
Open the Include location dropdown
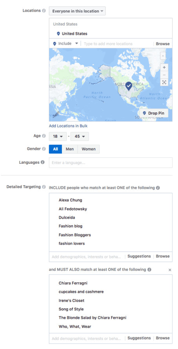click(x=65, y=44)
